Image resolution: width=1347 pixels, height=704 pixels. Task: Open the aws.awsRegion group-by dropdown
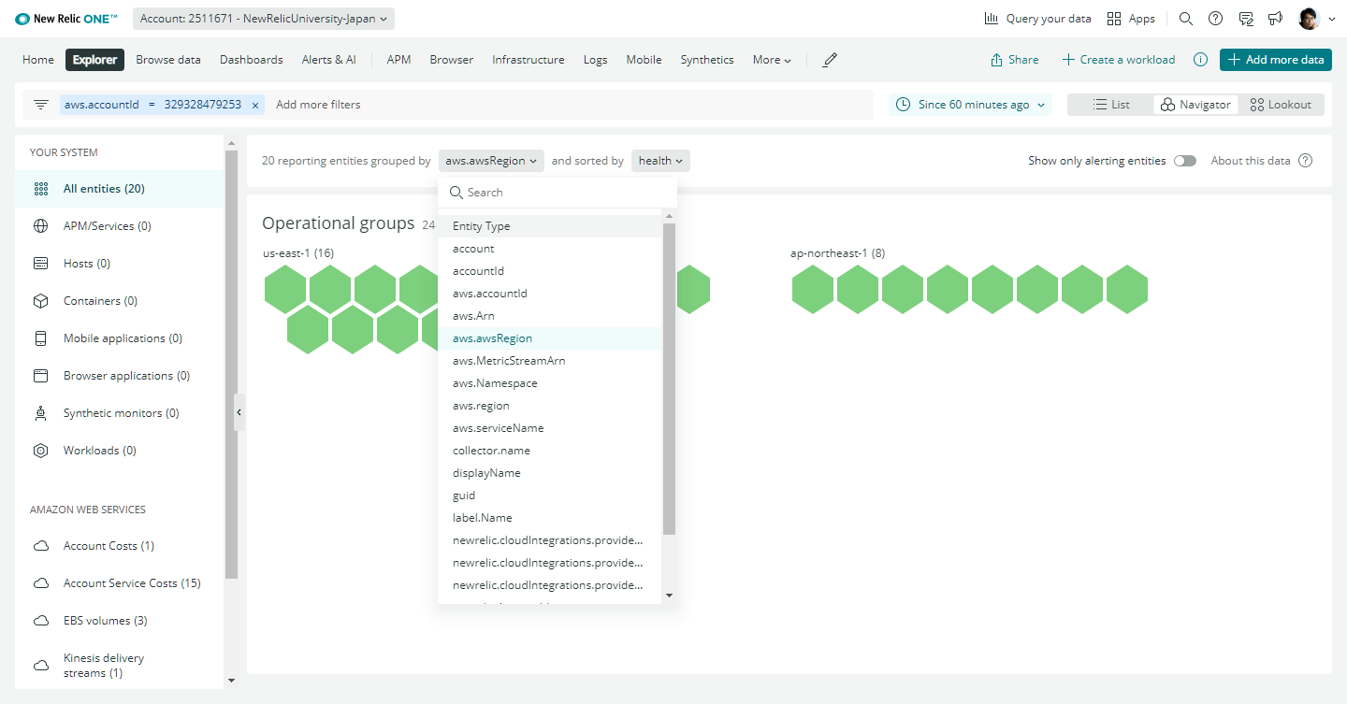pyautogui.click(x=491, y=161)
